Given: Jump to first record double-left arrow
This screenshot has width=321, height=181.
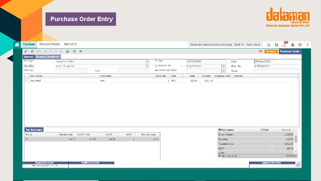Looking at the screenshot, I should click(46, 51).
